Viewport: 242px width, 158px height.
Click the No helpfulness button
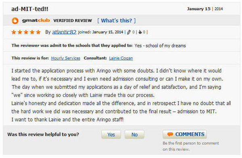coord(135,134)
